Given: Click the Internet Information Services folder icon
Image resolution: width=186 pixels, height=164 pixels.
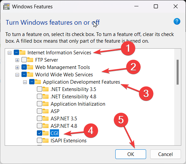Looking at the screenshot, I should [x=22, y=53].
